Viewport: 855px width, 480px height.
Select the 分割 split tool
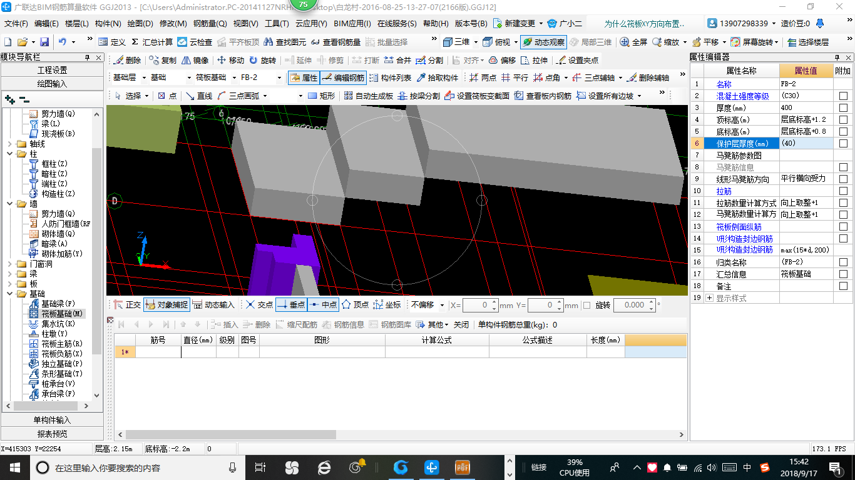click(x=429, y=60)
